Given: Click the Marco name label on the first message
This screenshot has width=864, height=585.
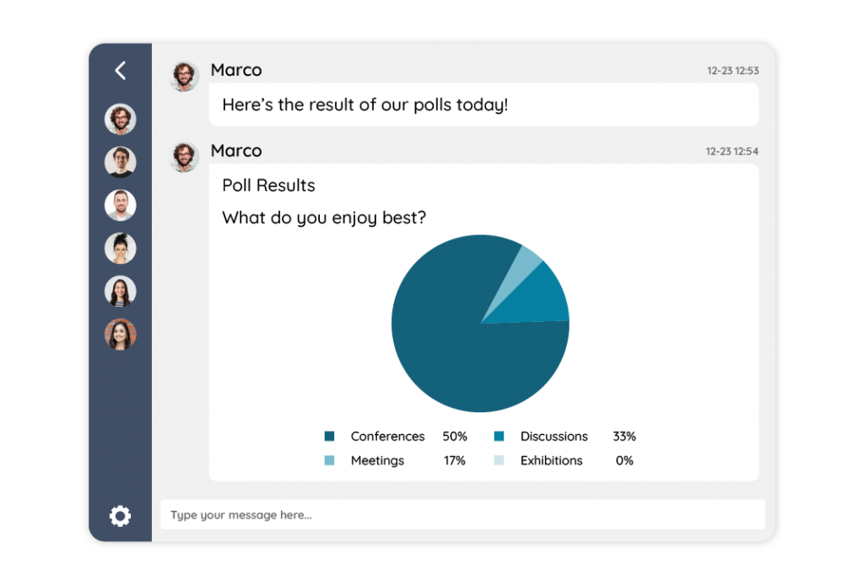Looking at the screenshot, I should (236, 70).
